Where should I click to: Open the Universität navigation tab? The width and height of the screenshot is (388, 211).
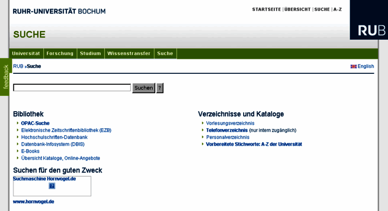coord(26,53)
